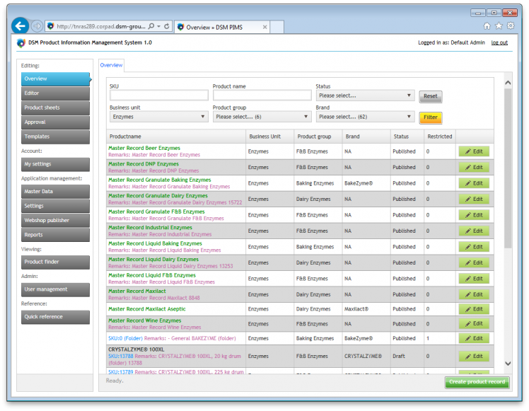Open the Editor section
Screen dimensions: 529x411
pos(56,93)
